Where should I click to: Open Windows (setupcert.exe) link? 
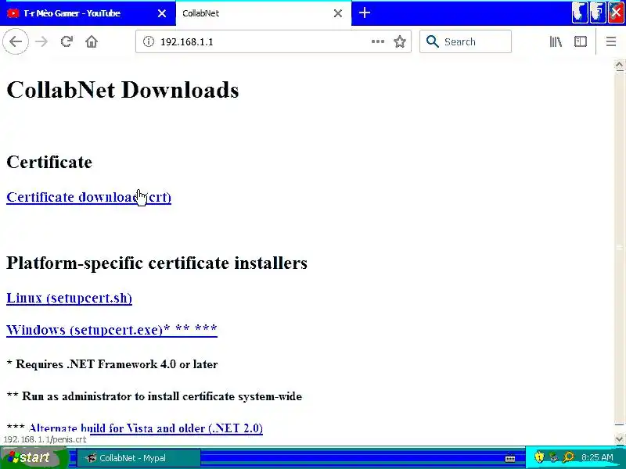point(112,330)
